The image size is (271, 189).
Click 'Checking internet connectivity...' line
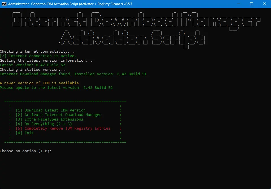coord(37,51)
